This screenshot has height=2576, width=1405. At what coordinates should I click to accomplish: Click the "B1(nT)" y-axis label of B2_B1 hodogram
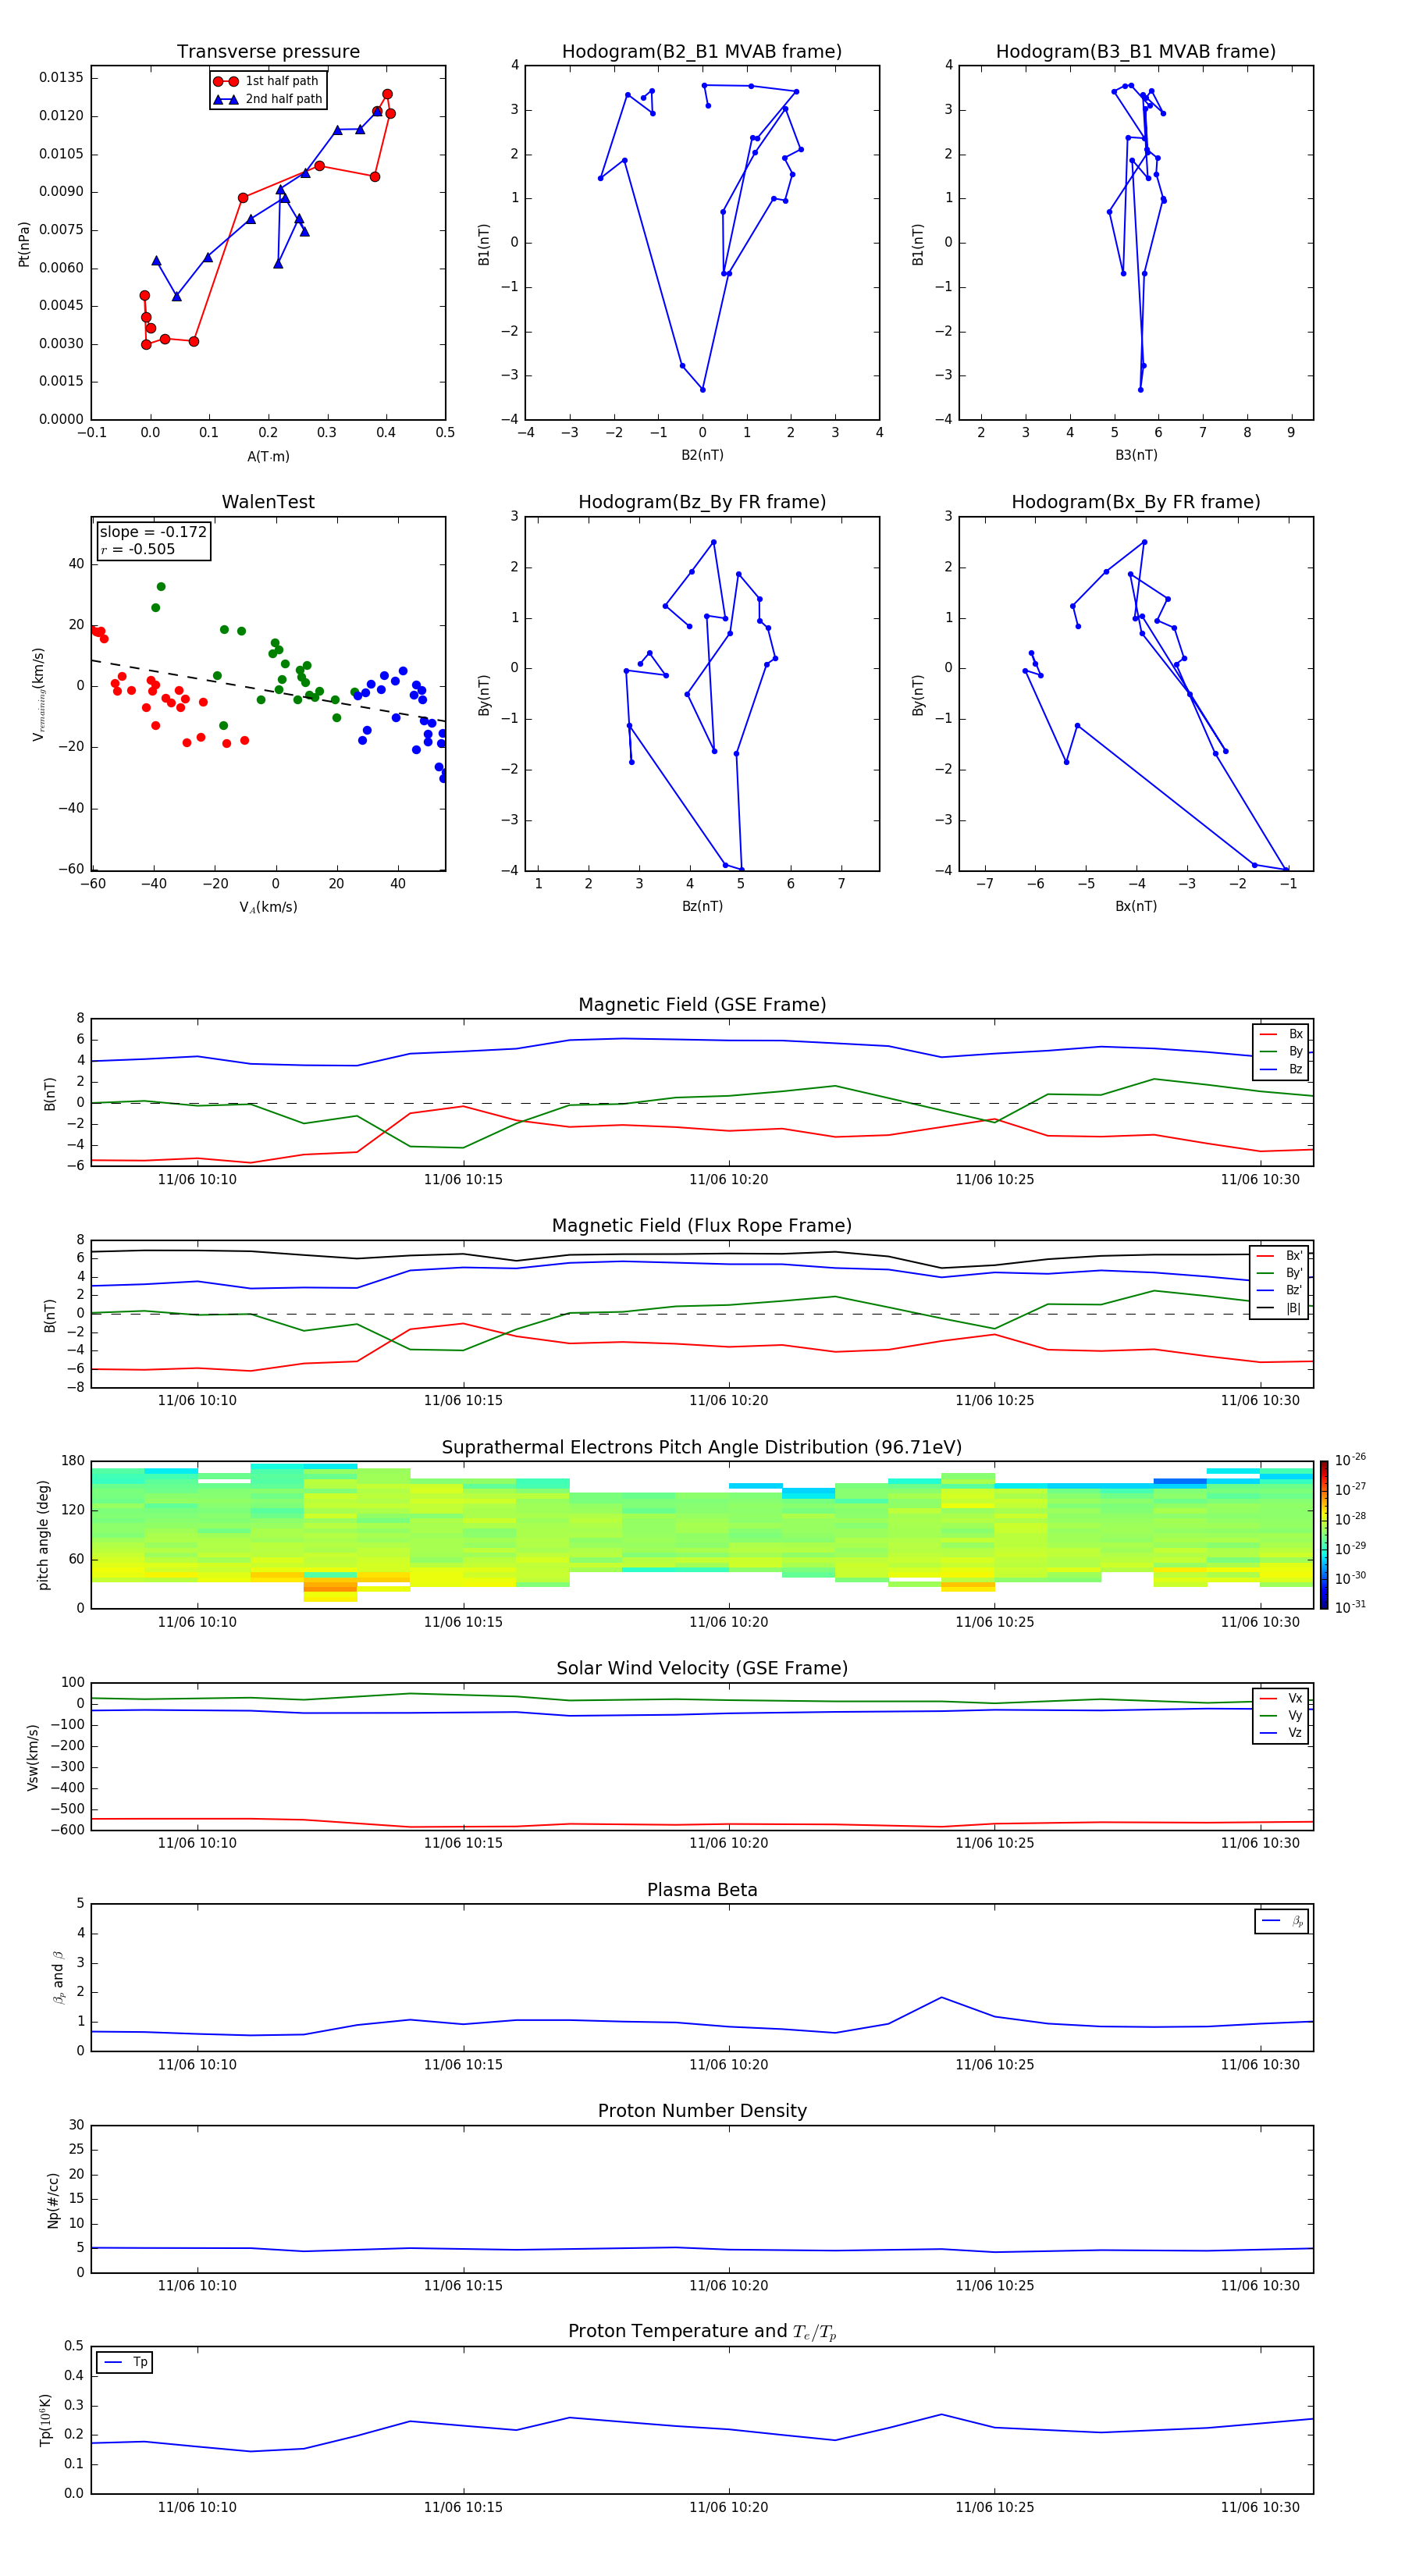(x=484, y=244)
